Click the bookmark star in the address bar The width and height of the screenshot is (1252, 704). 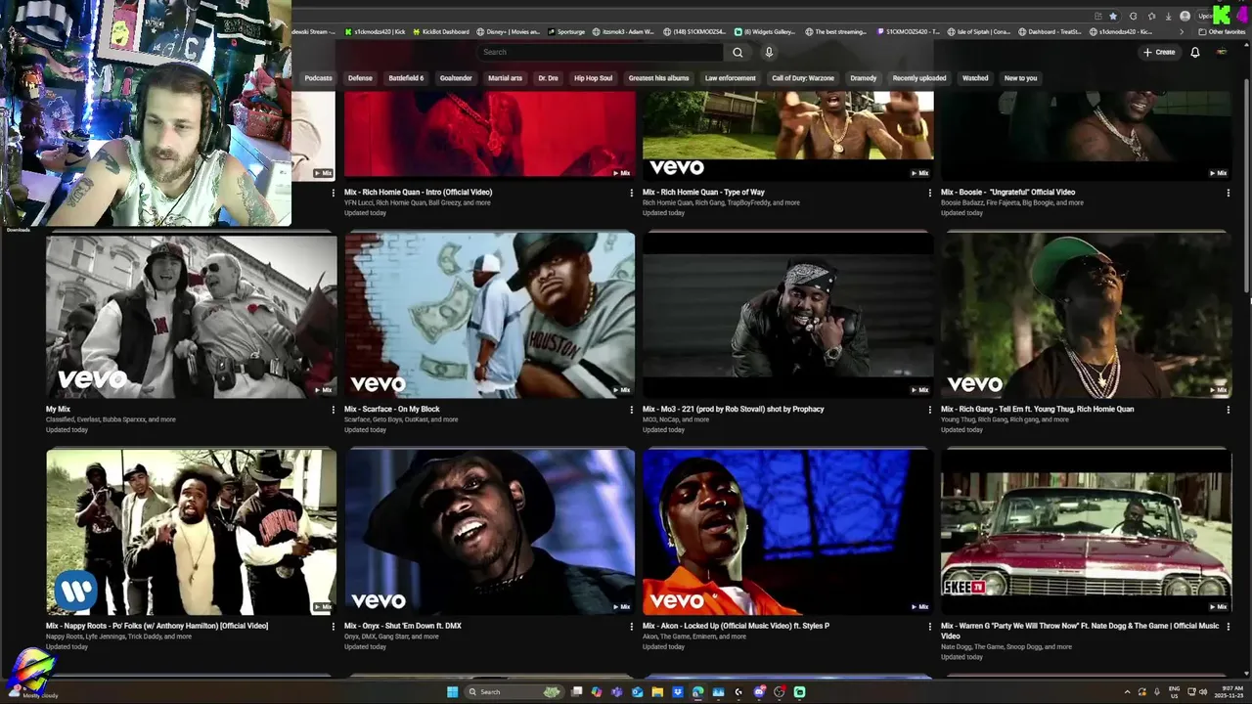pyautogui.click(x=1113, y=17)
